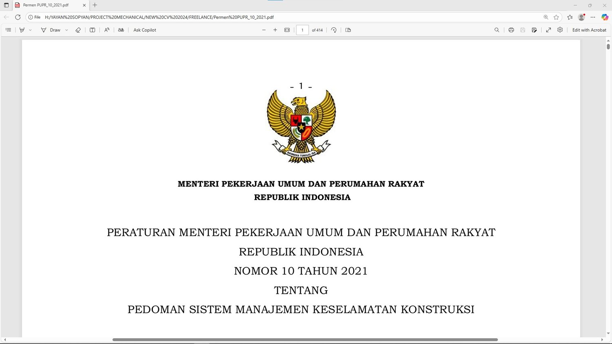This screenshot has width=612, height=344.
Task: Open the browser zoom indicator icon
Action: 546,17
